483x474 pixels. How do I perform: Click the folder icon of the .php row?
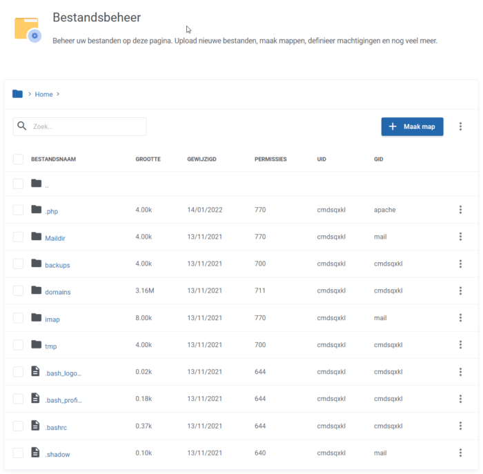point(37,210)
